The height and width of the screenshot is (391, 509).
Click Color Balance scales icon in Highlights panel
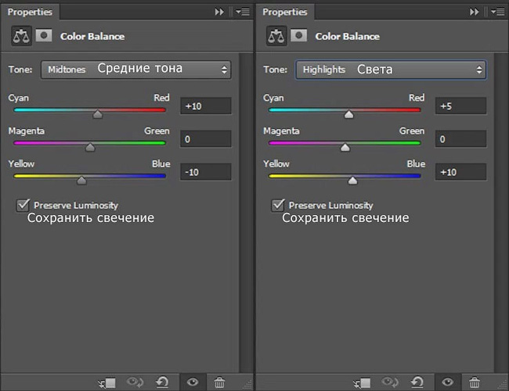[276, 36]
